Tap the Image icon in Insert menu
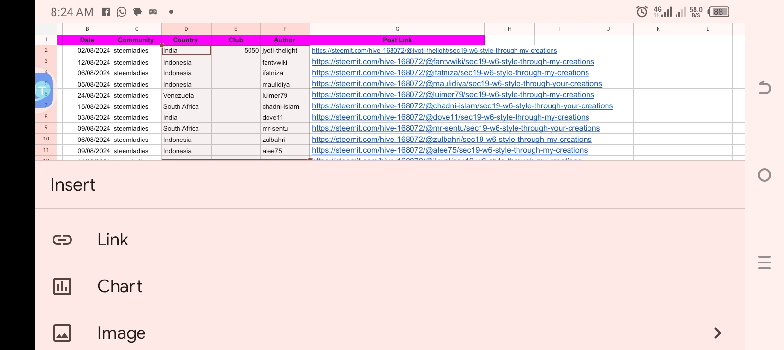The image size is (784, 350). (x=62, y=333)
